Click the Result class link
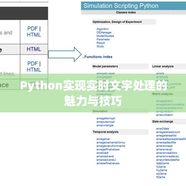The height and width of the screenshot is (186, 186). [x=101, y=43]
